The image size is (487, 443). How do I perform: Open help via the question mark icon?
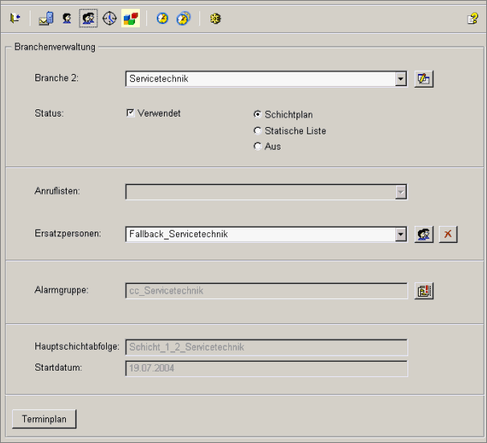pos(473,18)
